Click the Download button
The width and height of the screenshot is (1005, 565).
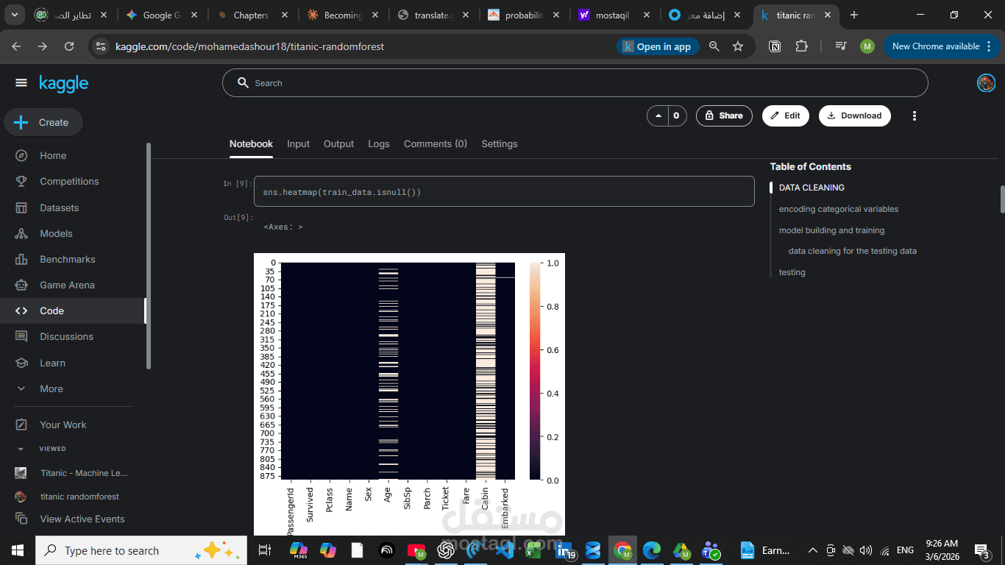pos(855,116)
